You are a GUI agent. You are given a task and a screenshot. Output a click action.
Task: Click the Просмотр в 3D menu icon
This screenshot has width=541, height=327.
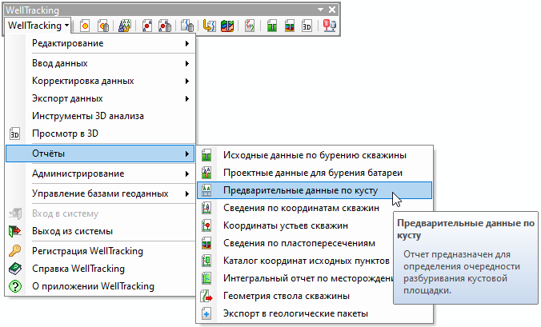pyautogui.click(x=14, y=134)
